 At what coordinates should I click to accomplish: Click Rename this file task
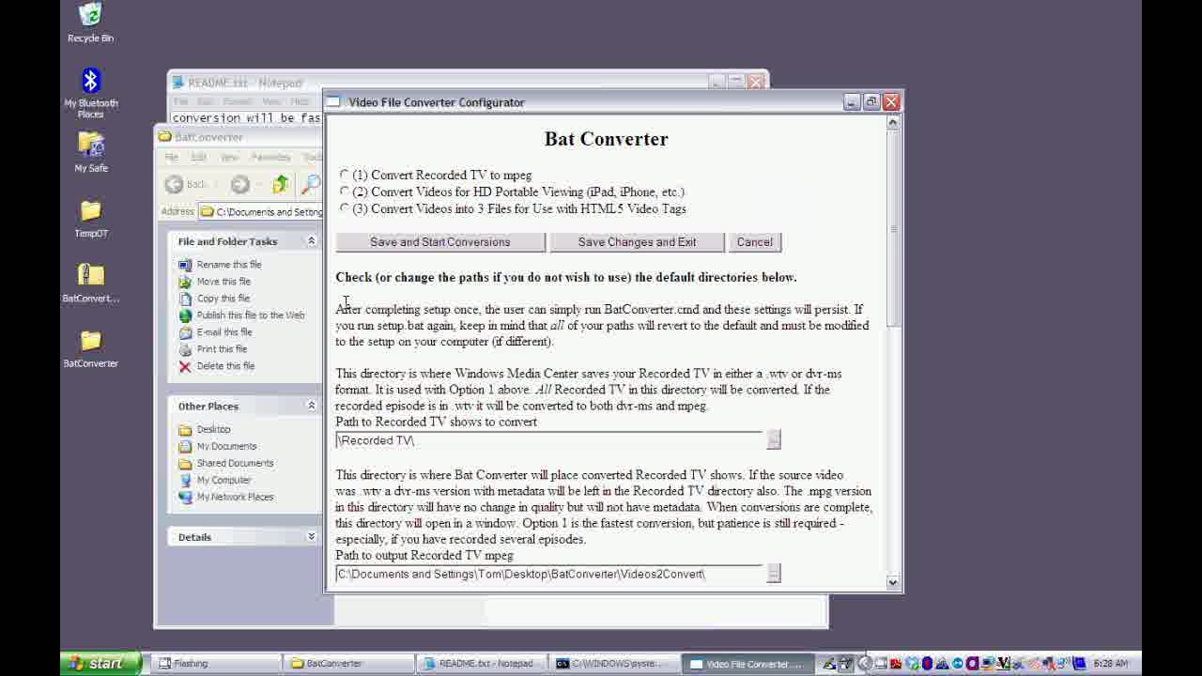point(229,265)
